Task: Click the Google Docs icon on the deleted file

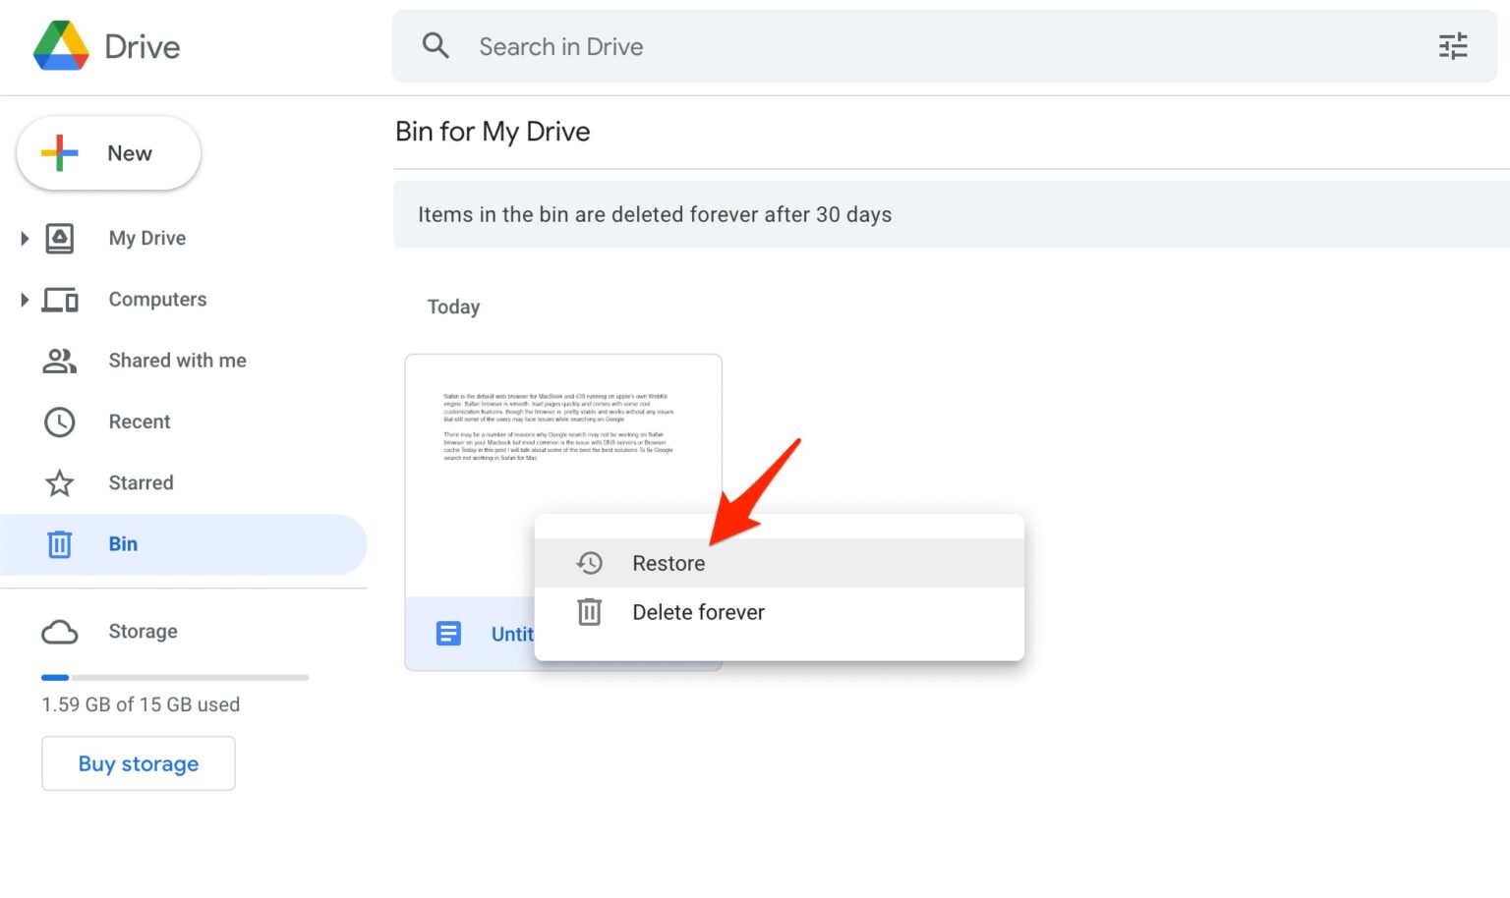Action: pos(448,633)
